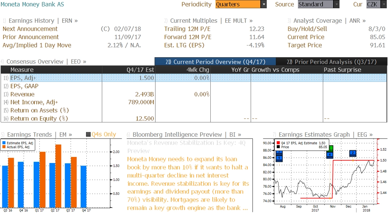Click the Current Price value 85.05
This screenshot has height=213, width=388.
pyautogui.click(x=378, y=37)
